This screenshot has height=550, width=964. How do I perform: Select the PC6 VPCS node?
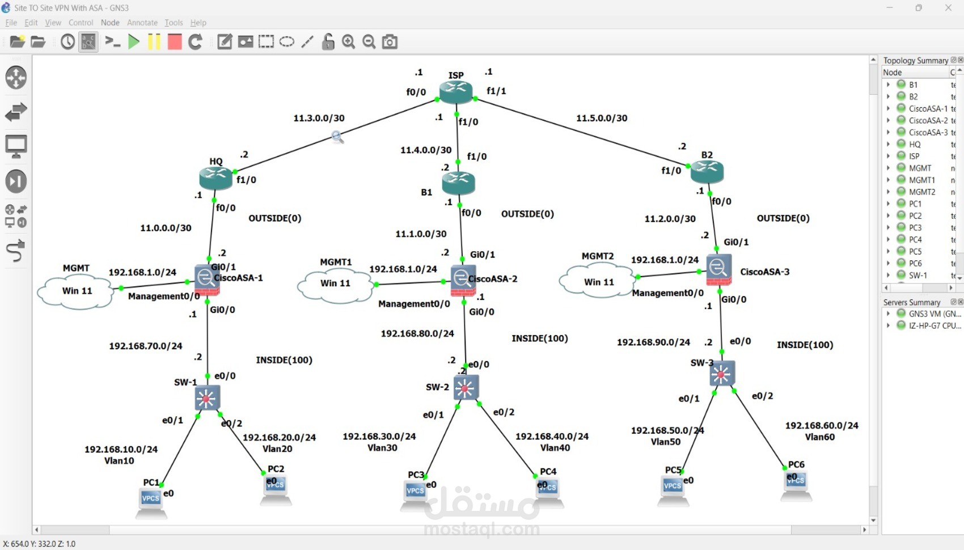pyautogui.click(x=796, y=486)
